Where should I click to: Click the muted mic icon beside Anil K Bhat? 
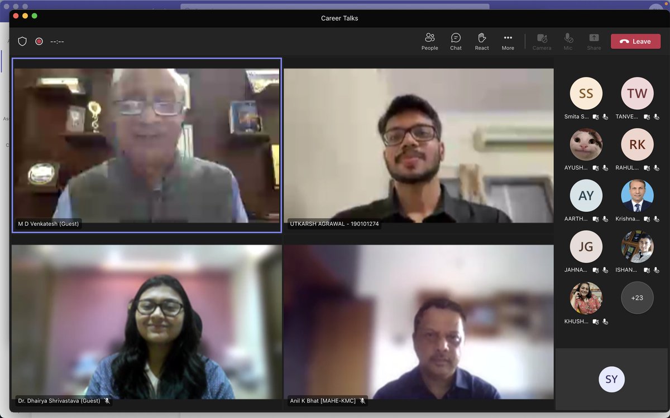pos(362,401)
